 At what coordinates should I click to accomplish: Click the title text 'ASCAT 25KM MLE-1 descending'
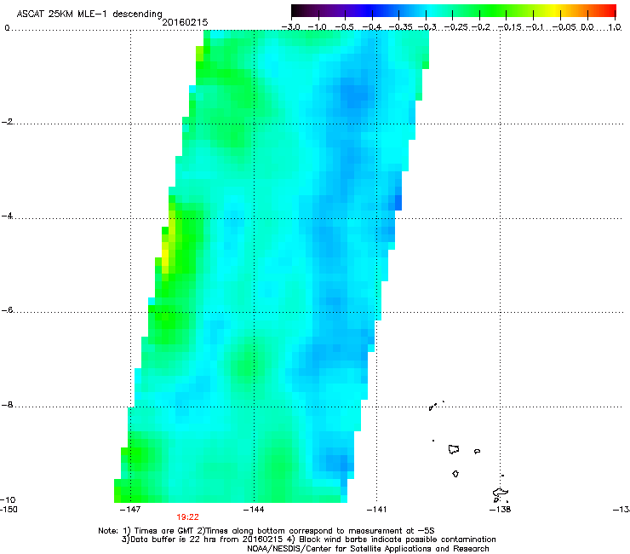click(x=89, y=14)
